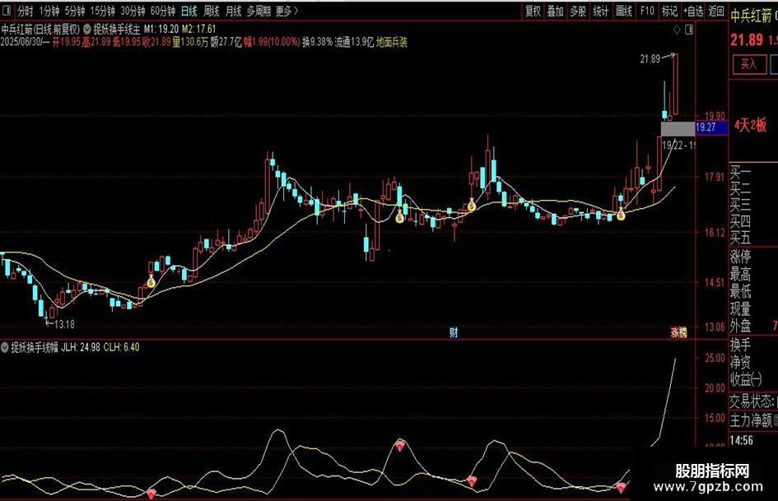The height and width of the screenshot is (501, 778).
Task: Click the 交易状态 row
Action: [x=753, y=401]
